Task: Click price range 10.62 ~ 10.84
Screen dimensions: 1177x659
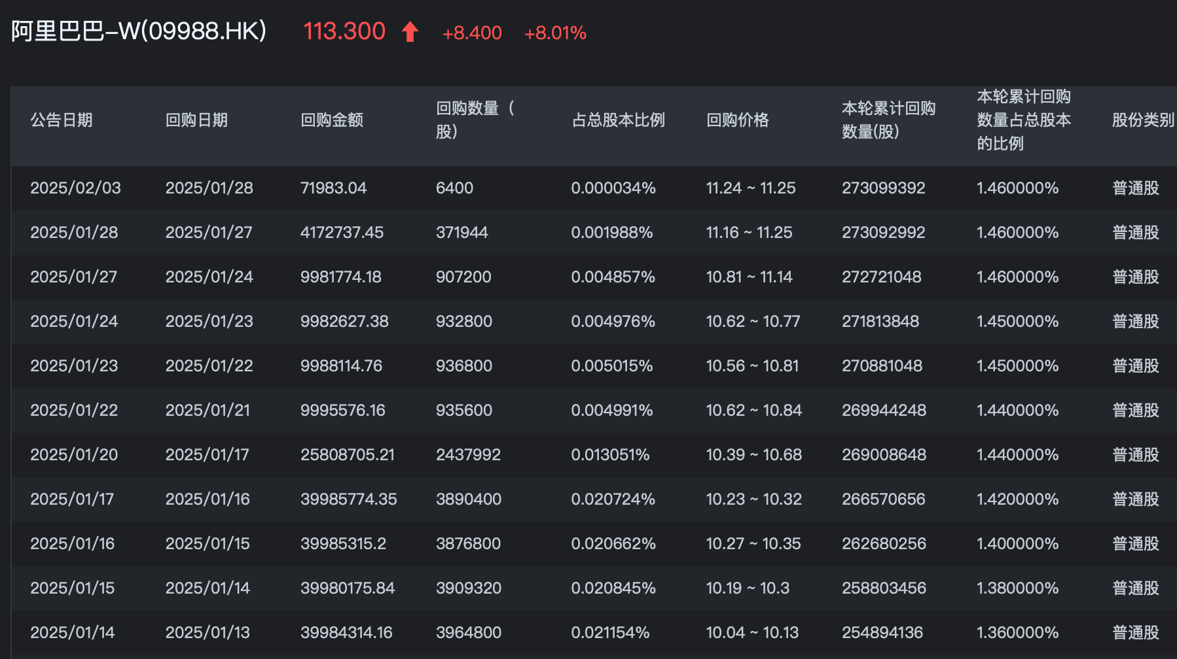Action: point(753,411)
